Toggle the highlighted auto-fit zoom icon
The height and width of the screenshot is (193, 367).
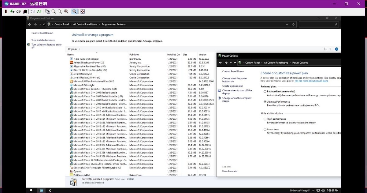tap(74, 11)
